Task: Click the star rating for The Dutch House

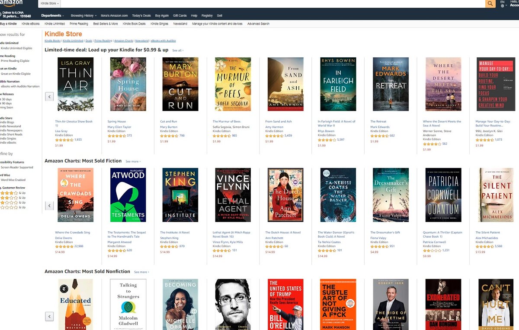Action: (274, 246)
